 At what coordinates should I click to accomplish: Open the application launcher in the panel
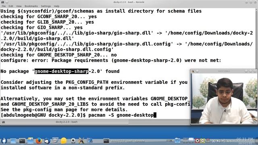[x=4, y=141]
